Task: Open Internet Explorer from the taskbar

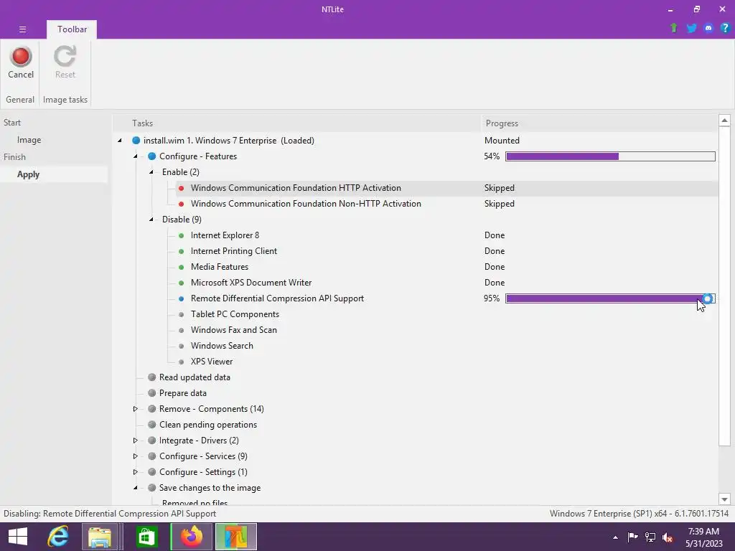Action: tap(58, 537)
